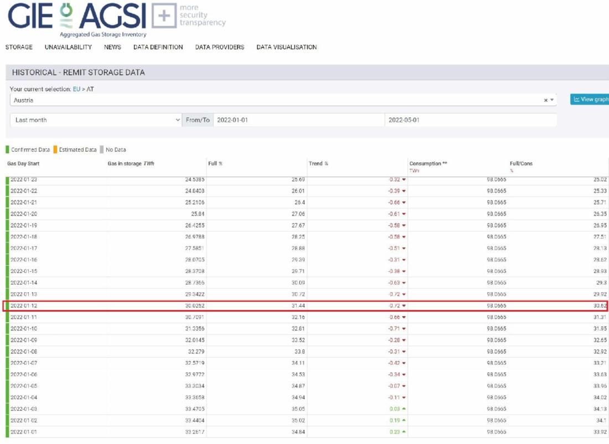This screenshot has width=609, height=444.
Task: Click the gas in storage value 25.84
Action: pos(198,214)
